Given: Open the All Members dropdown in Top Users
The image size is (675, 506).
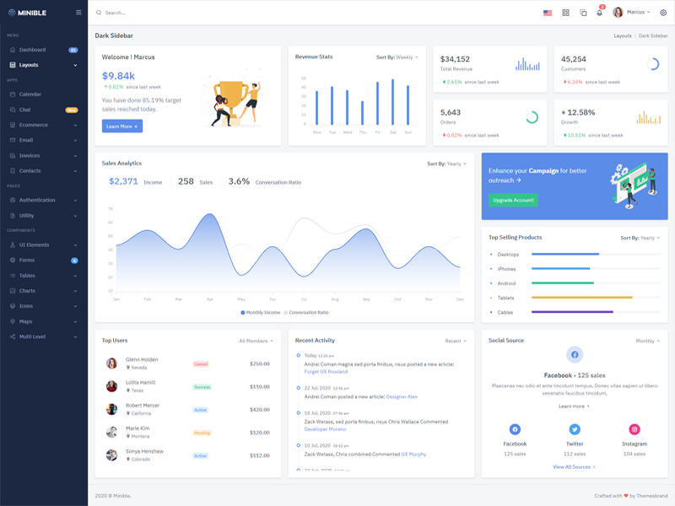Looking at the screenshot, I should [256, 341].
